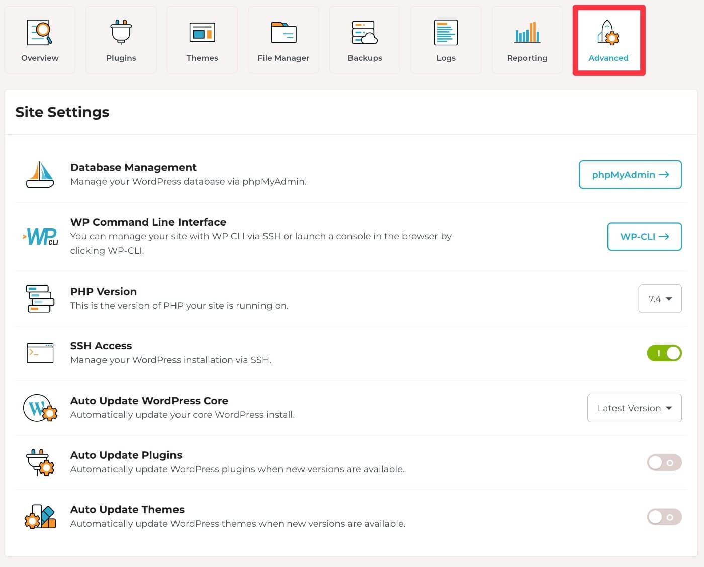
Task: Open phpMyAdmin via its button
Action: pos(630,174)
